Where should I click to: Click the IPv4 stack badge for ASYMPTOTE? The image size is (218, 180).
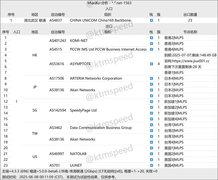pyautogui.click(x=151, y=64)
